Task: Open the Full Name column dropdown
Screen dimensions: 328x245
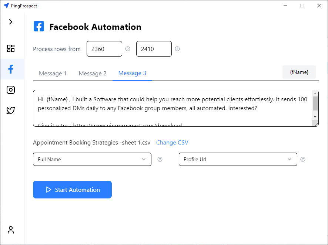Action: pos(92,159)
